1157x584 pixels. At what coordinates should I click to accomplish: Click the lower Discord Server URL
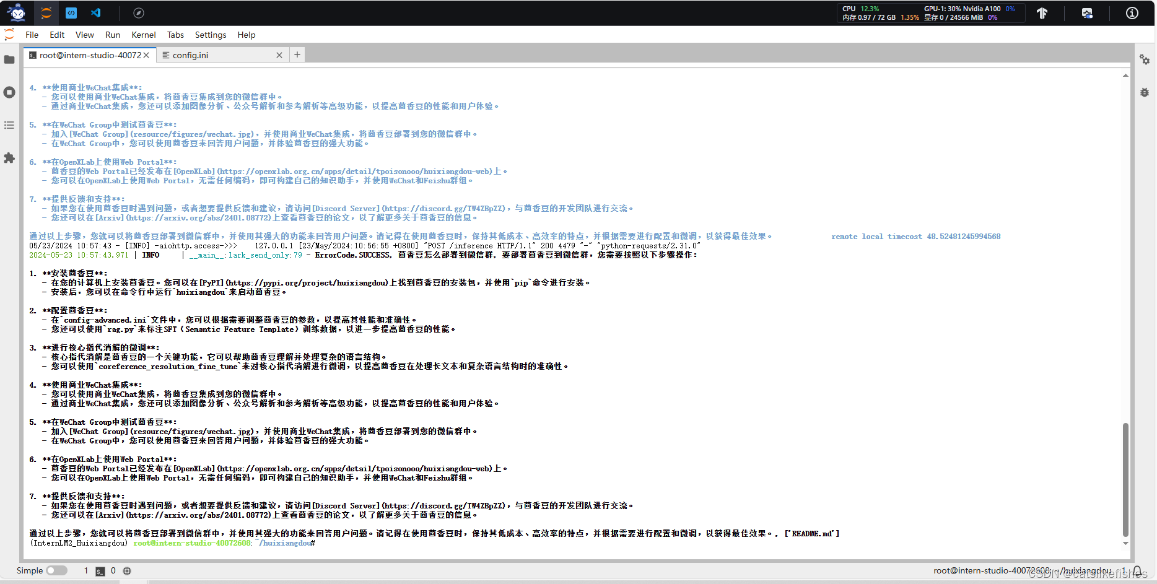(x=443, y=506)
